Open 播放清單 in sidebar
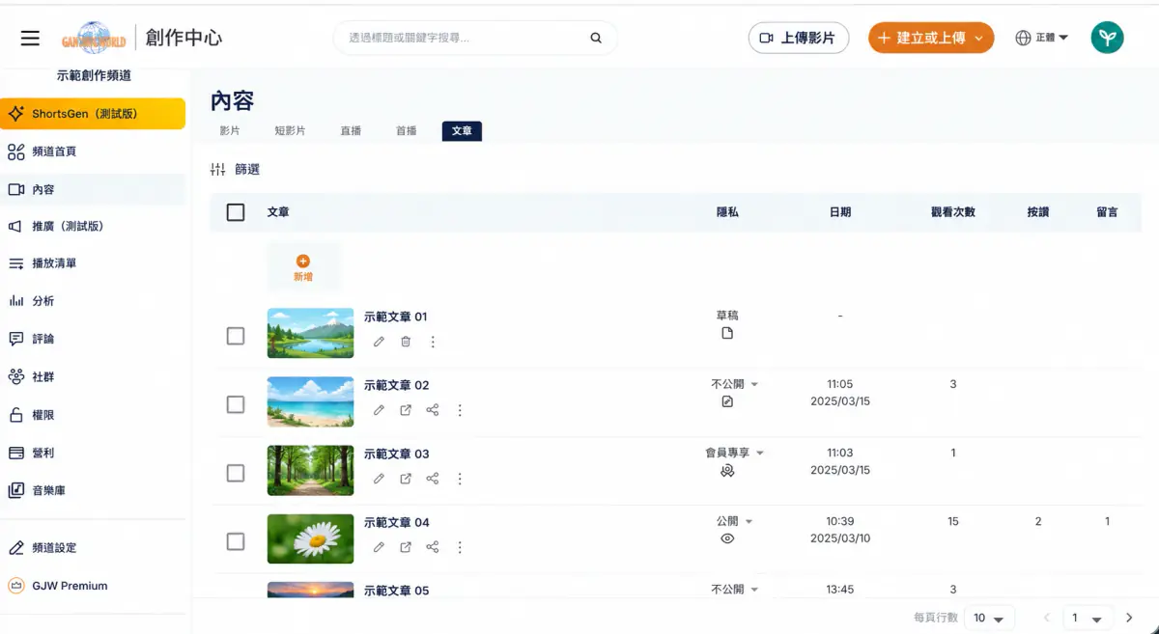Image resolution: width=1159 pixels, height=634 pixels. 93,263
